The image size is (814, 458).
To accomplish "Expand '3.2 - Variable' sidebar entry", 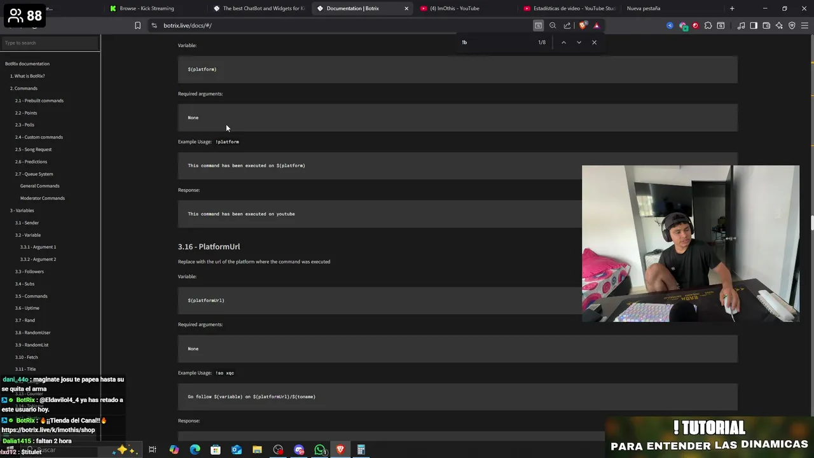I will click(28, 235).
